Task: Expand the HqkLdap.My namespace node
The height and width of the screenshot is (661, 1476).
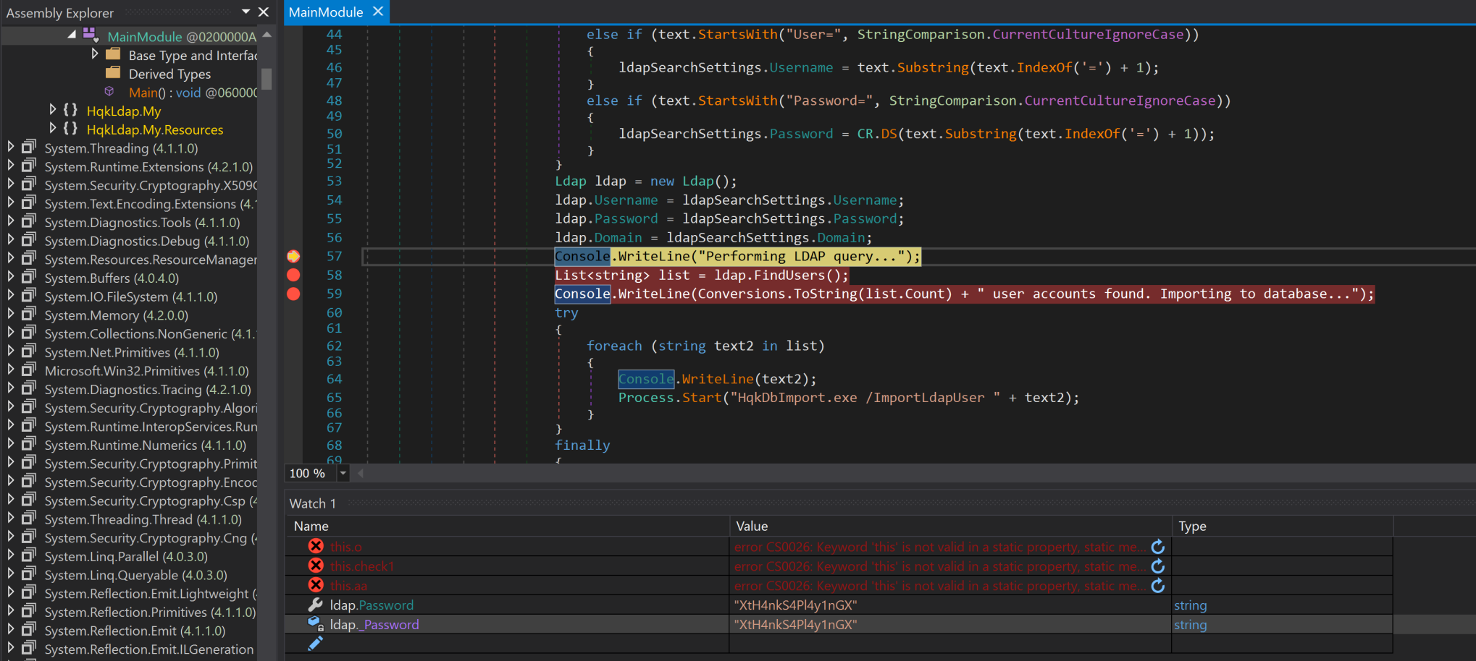Action: click(53, 110)
